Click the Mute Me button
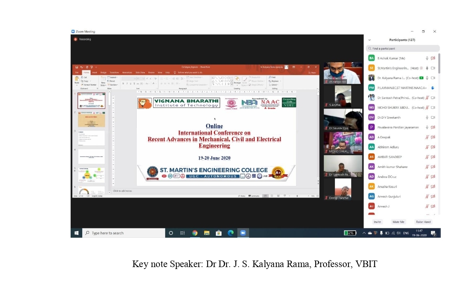460x298 pixels. point(398,222)
